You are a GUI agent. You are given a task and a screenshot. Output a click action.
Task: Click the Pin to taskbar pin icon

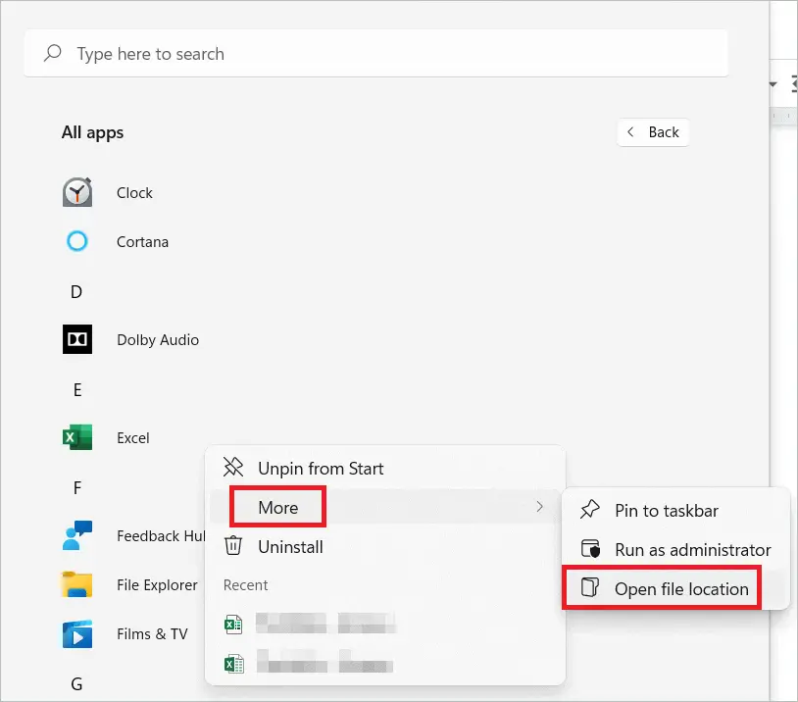tap(590, 510)
